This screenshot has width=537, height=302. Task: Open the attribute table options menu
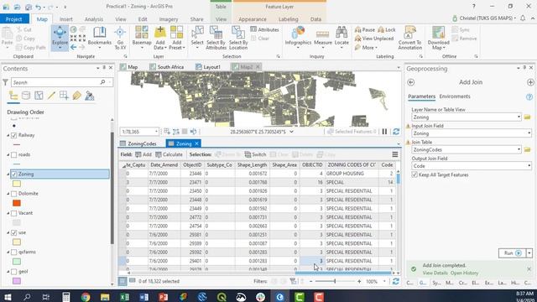click(x=395, y=154)
